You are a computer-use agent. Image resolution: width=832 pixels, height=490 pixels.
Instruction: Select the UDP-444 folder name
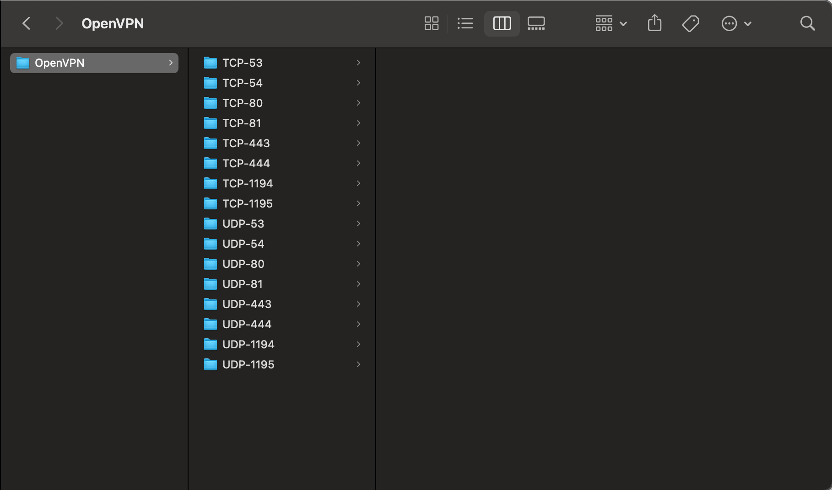tap(247, 324)
